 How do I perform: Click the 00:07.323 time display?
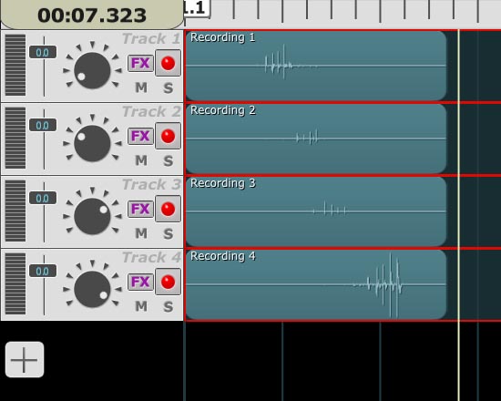pyautogui.click(x=92, y=15)
